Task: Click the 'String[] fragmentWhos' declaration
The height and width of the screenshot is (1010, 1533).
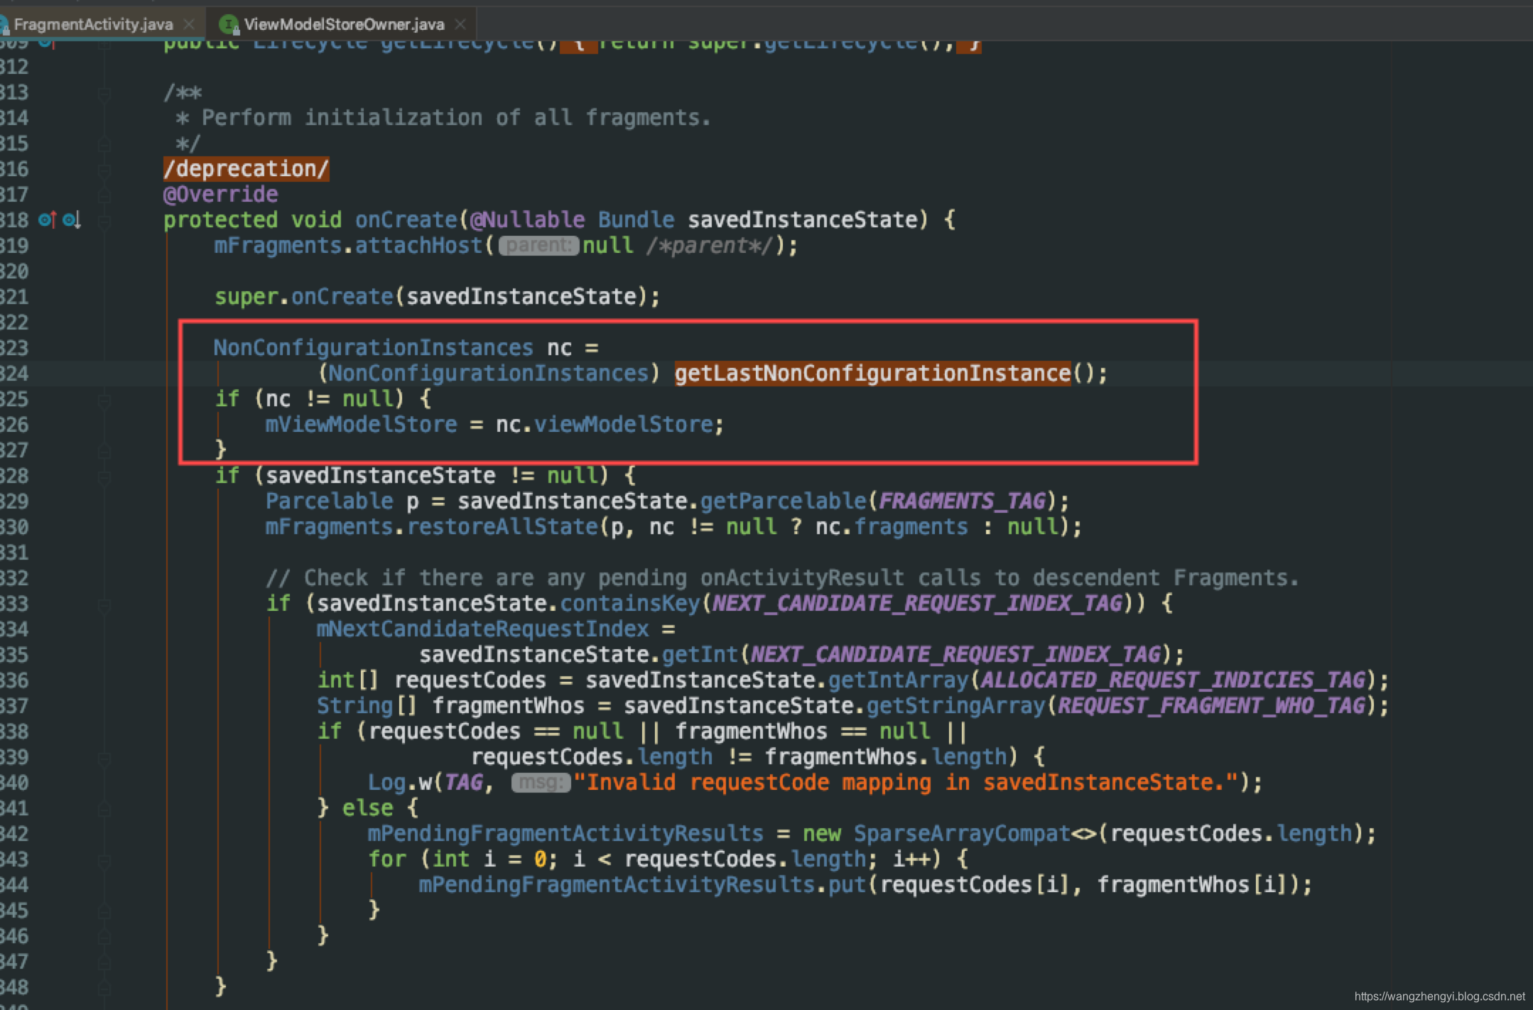Action: pos(450,706)
